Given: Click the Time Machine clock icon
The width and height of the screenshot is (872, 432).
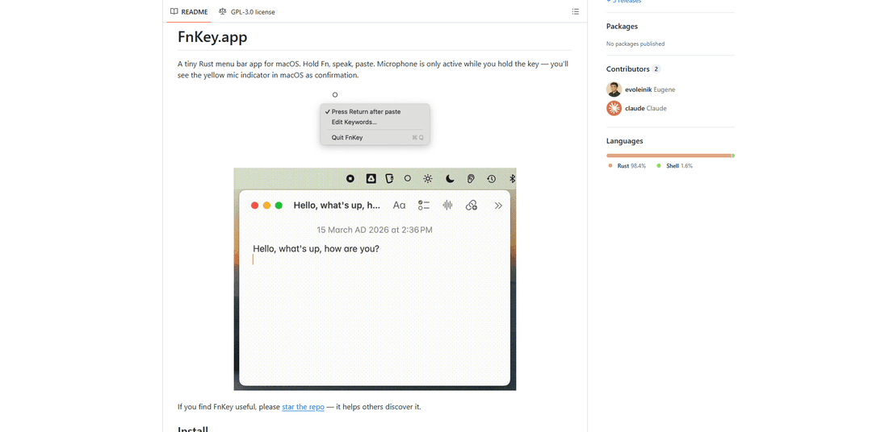Looking at the screenshot, I should pyautogui.click(x=491, y=178).
